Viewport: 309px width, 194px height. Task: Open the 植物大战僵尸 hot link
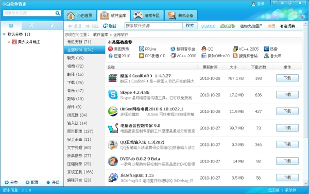click(x=251, y=26)
